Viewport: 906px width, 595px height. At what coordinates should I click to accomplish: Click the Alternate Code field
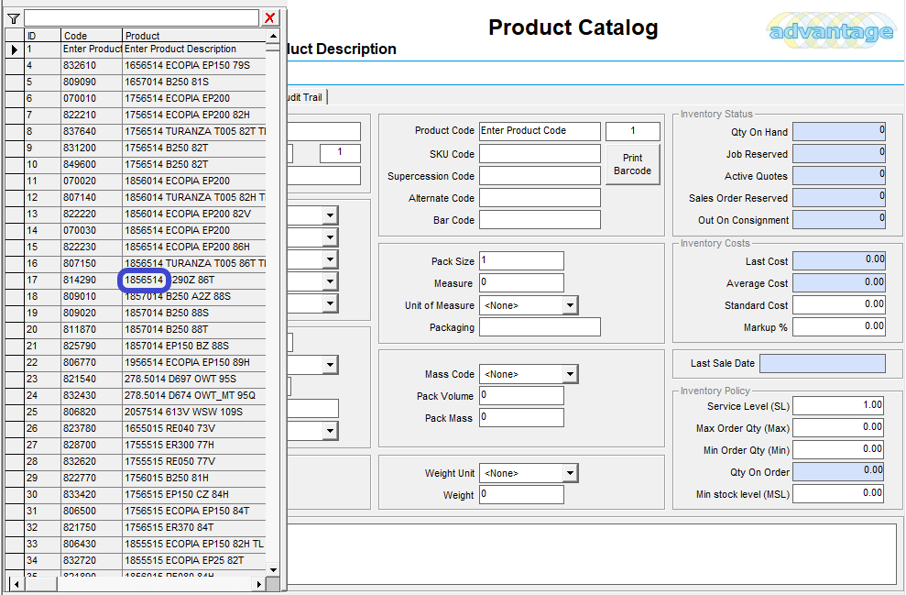[540, 198]
